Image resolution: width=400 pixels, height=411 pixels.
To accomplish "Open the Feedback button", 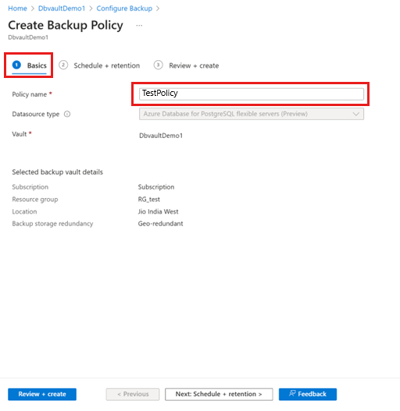I will click(x=308, y=394).
